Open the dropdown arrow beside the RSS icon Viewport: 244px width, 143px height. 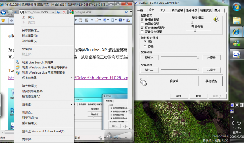[92, 20]
